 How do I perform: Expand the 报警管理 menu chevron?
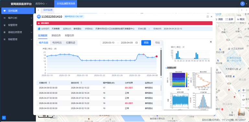[31, 25]
